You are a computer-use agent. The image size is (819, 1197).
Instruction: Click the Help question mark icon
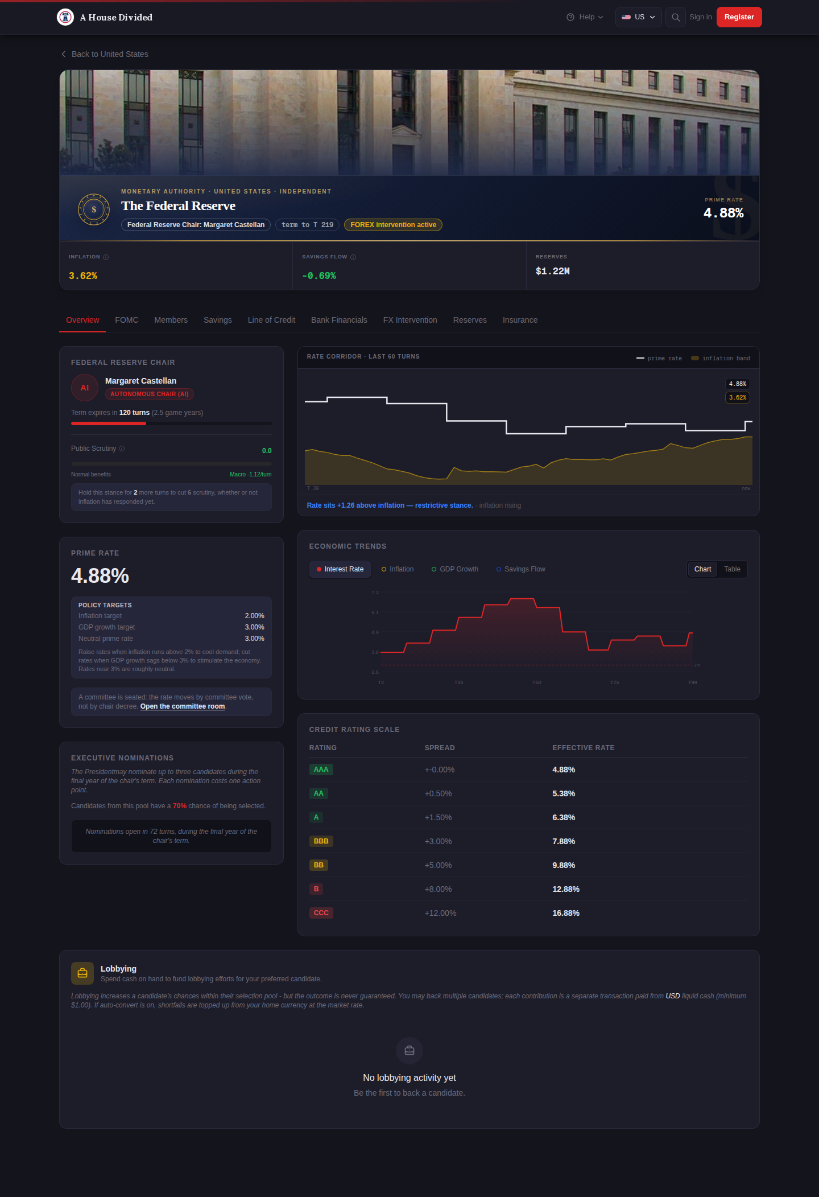pos(570,17)
